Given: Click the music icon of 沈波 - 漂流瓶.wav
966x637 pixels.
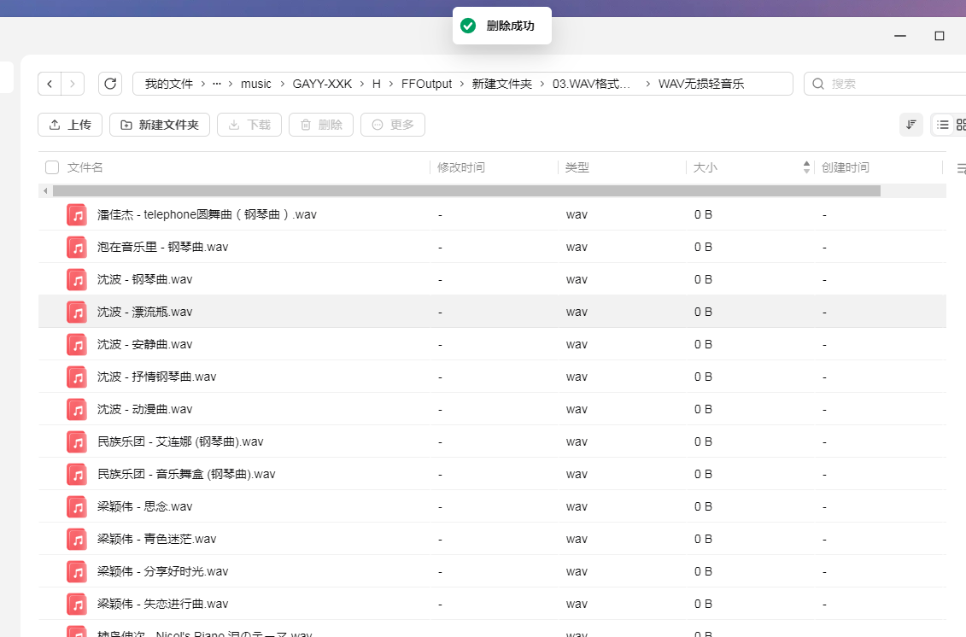Looking at the screenshot, I should click(x=77, y=313).
